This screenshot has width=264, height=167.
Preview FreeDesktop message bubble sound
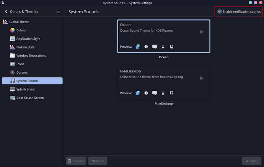pos(155,93)
